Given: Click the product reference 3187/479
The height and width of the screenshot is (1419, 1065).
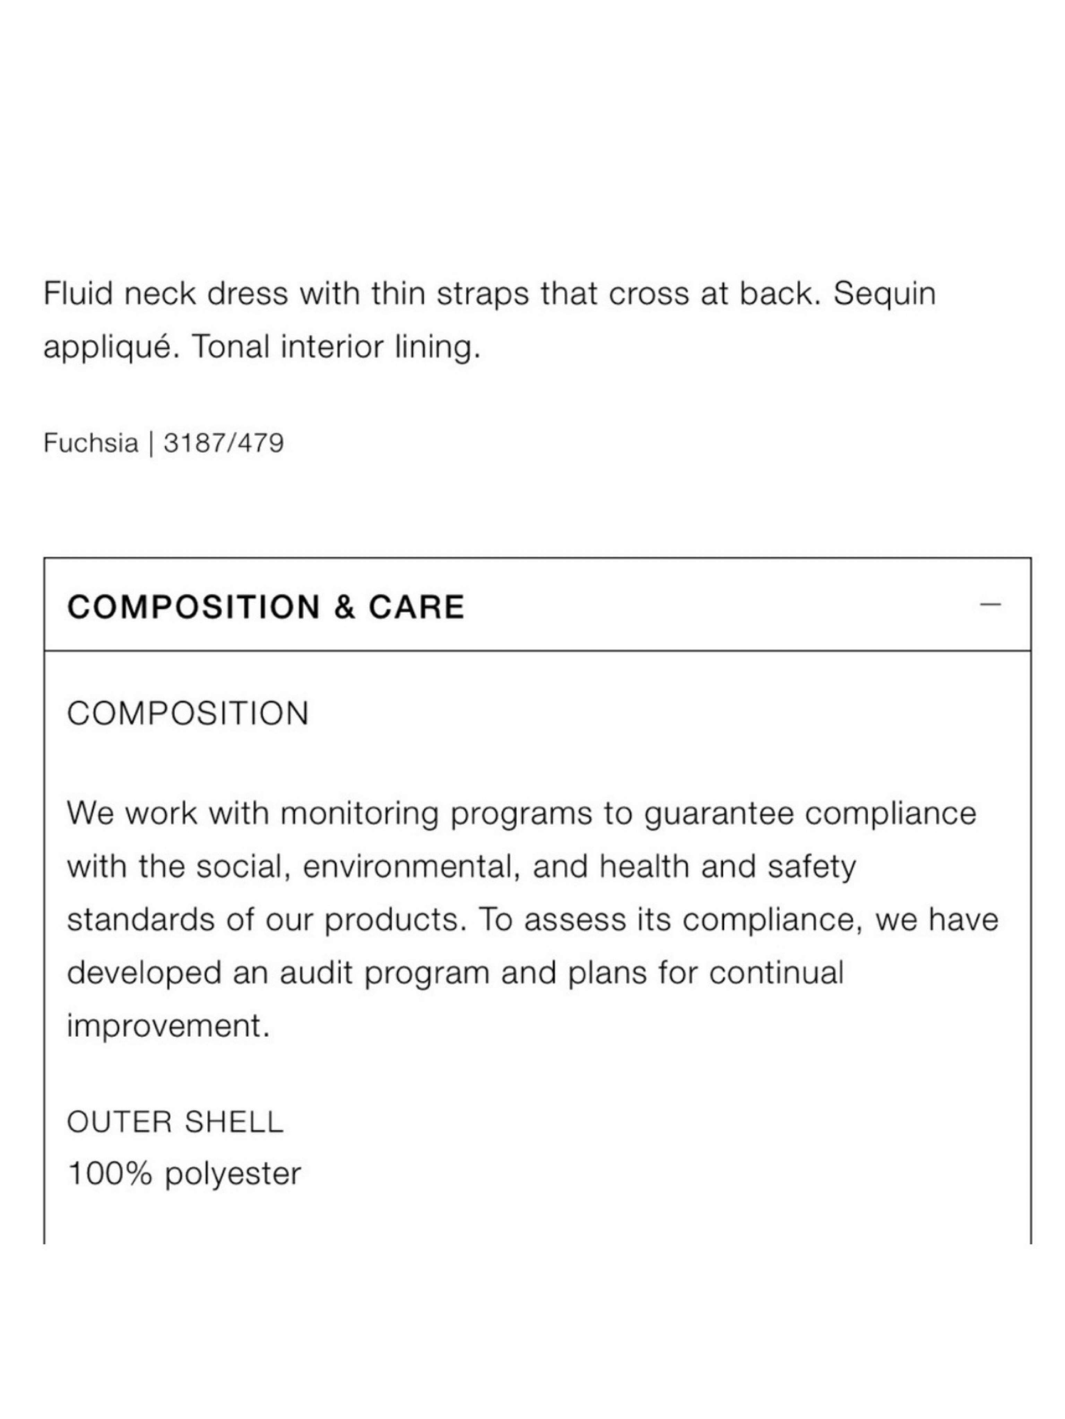Looking at the screenshot, I should click(223, 443).
